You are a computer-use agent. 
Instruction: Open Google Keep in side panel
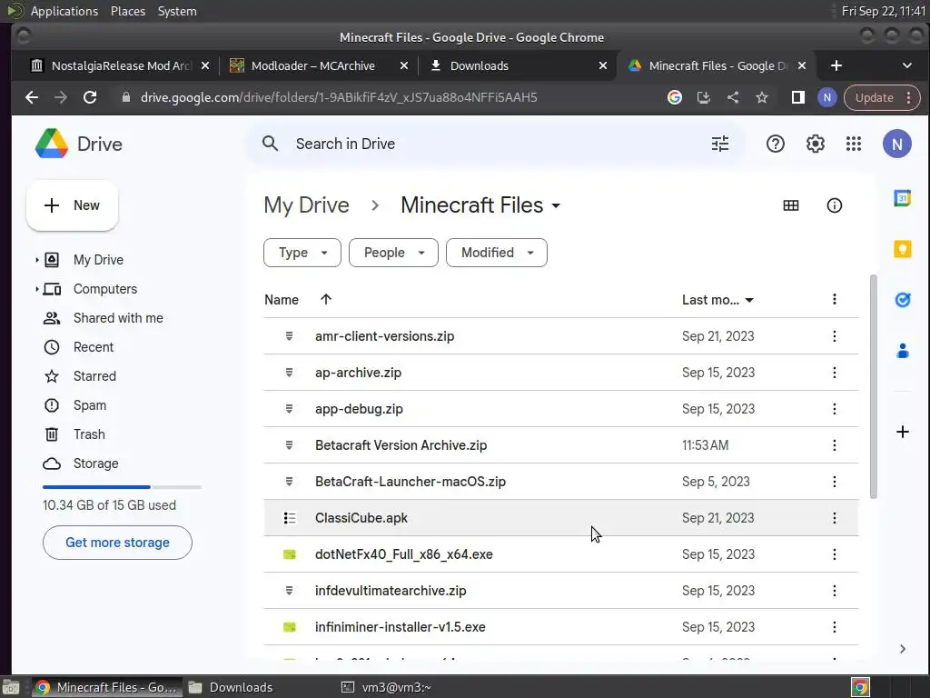pos(902,249)
